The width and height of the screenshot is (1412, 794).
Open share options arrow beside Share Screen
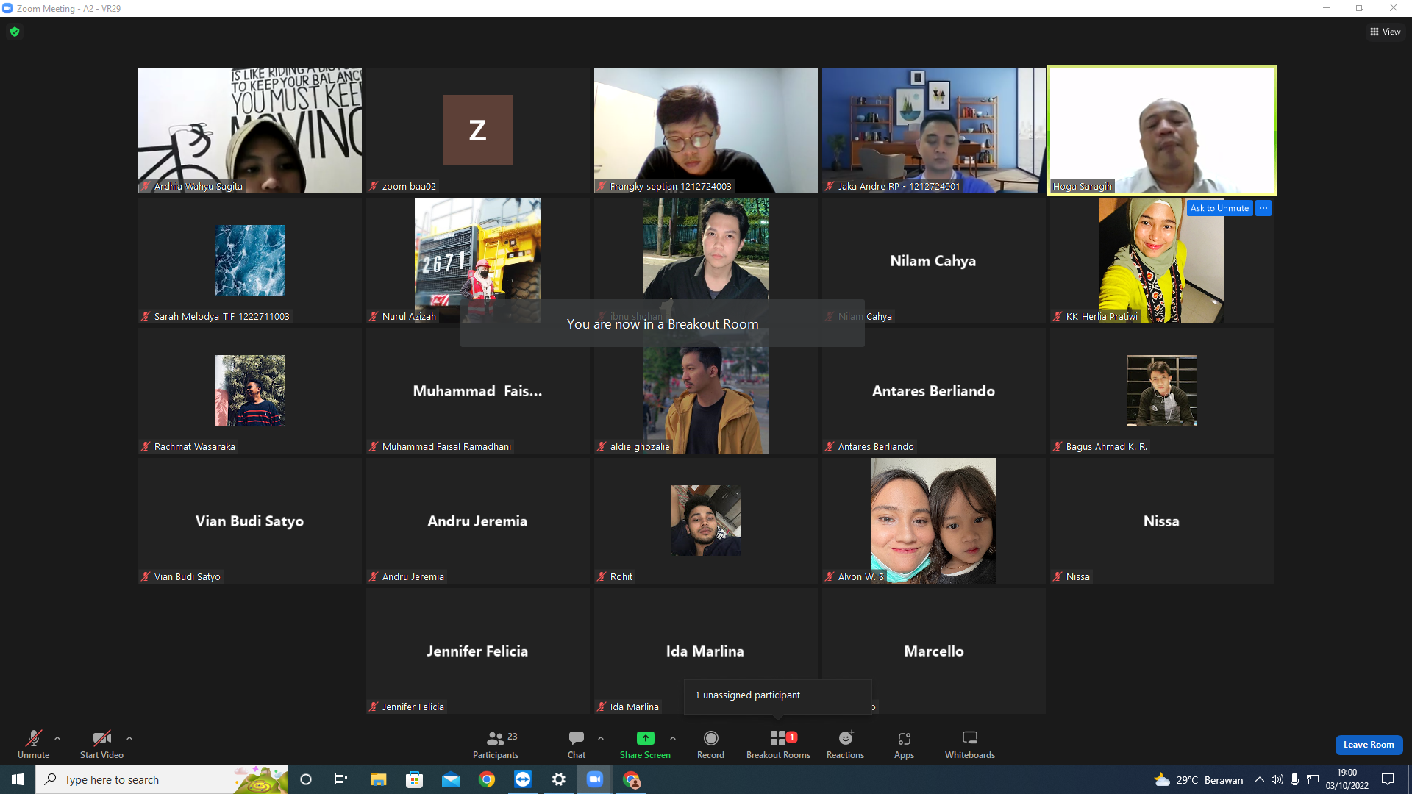673,738
